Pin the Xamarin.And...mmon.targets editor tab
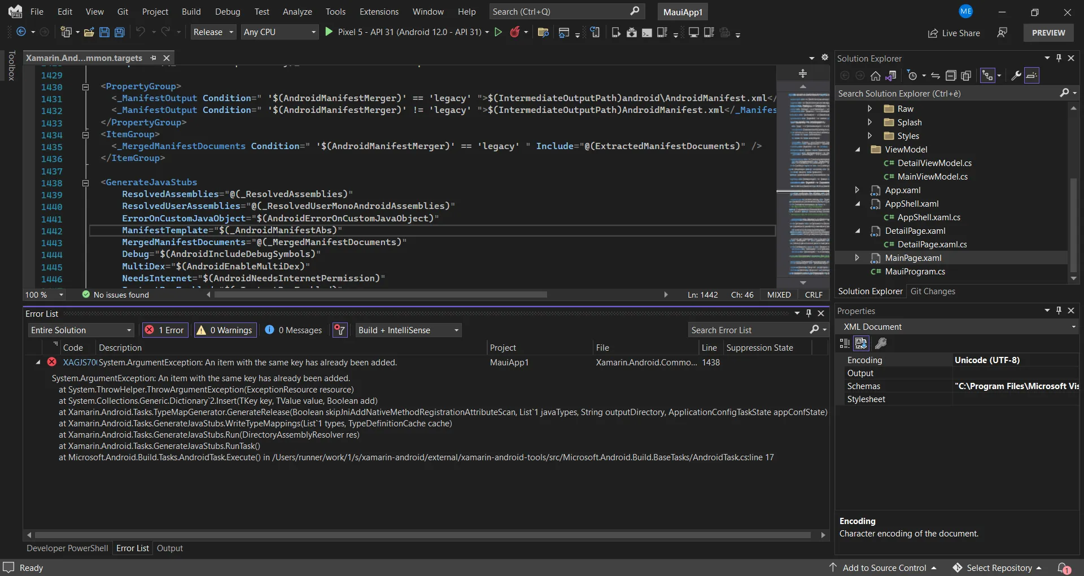Screen dimensions: 1084x576 coord(153,58)
